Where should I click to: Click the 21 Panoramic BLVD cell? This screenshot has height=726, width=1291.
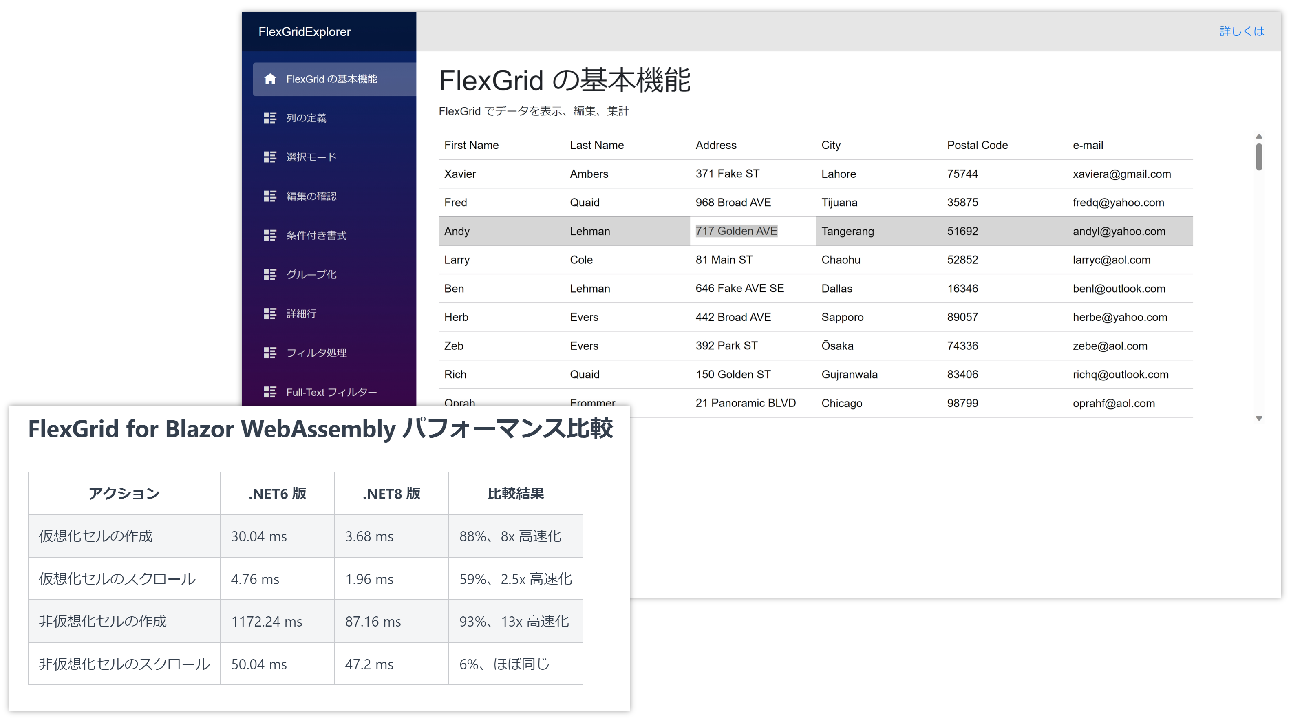(753, 403)
